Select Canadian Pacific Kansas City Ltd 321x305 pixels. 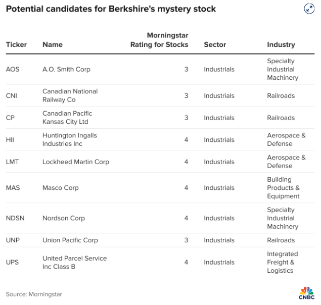point(67,118)
